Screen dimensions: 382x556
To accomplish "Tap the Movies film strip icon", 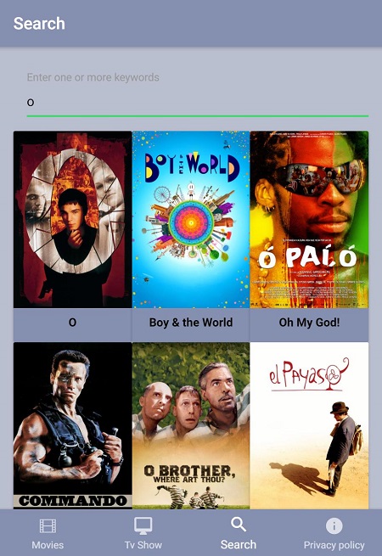I will [48, 525].
